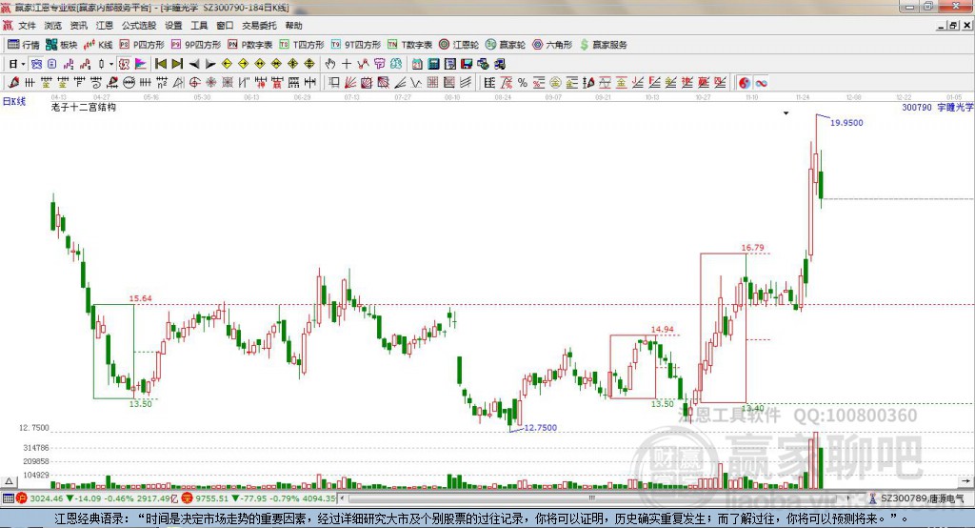Click the infinity loop icon
The width and height of the screenshot is (975, 528).
pos(761,82)
